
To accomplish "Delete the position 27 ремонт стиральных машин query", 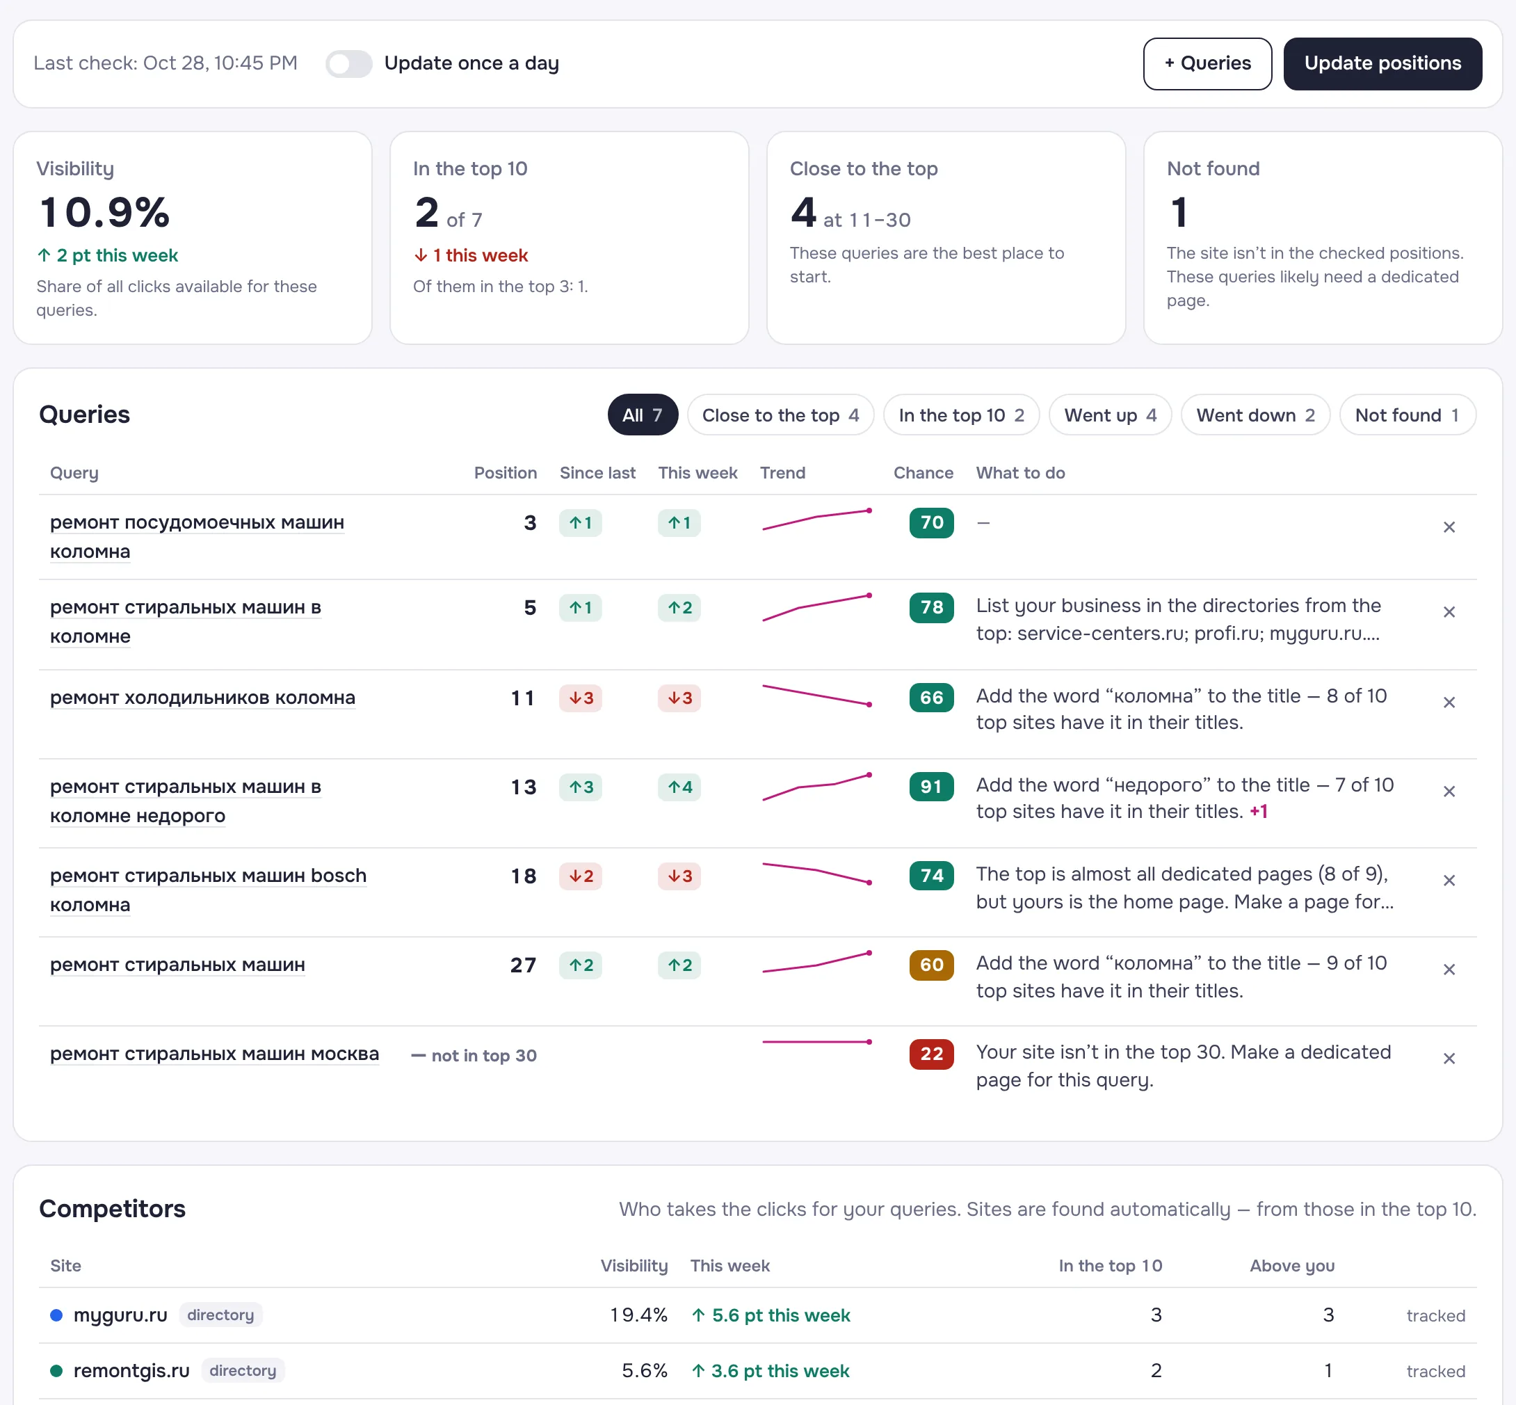I will 1449,970.
